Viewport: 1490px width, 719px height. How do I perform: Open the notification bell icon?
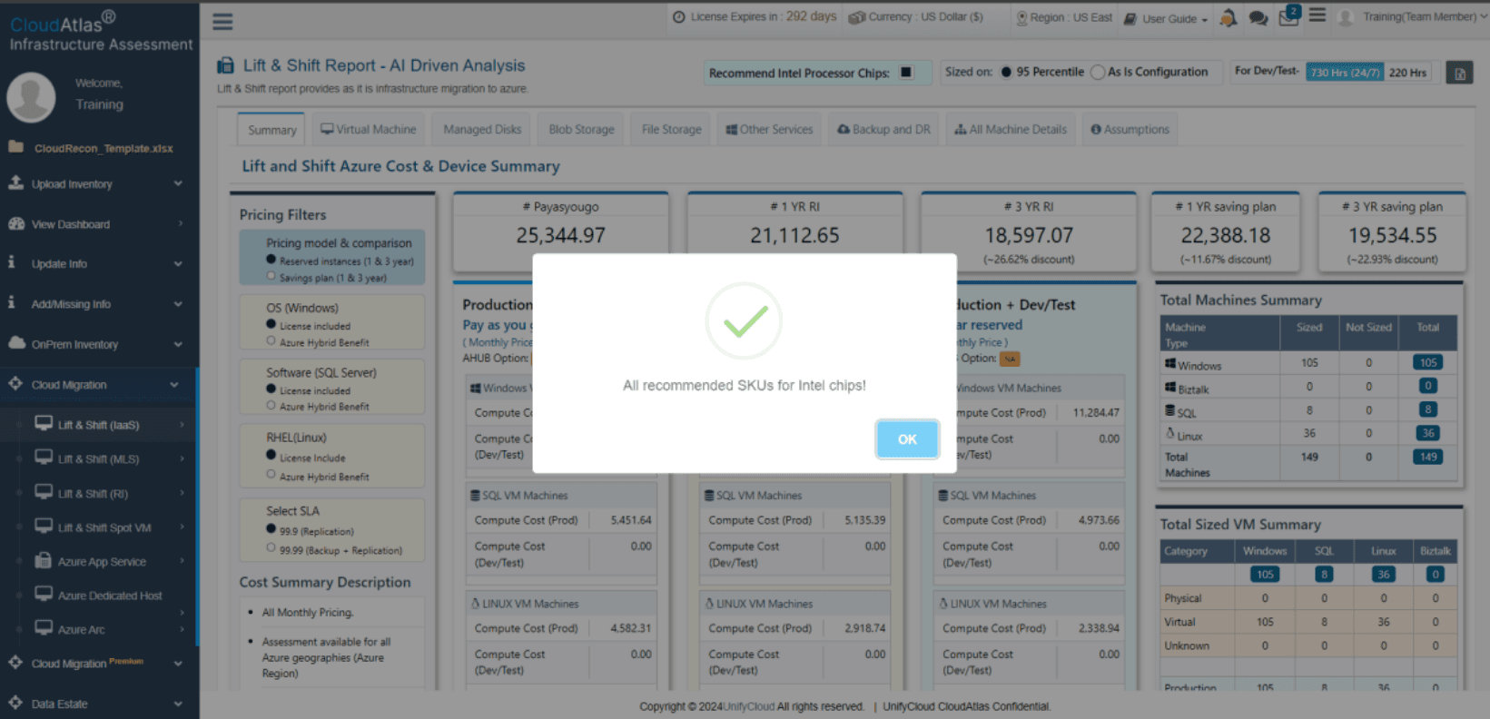click(x=1229, y=17)
